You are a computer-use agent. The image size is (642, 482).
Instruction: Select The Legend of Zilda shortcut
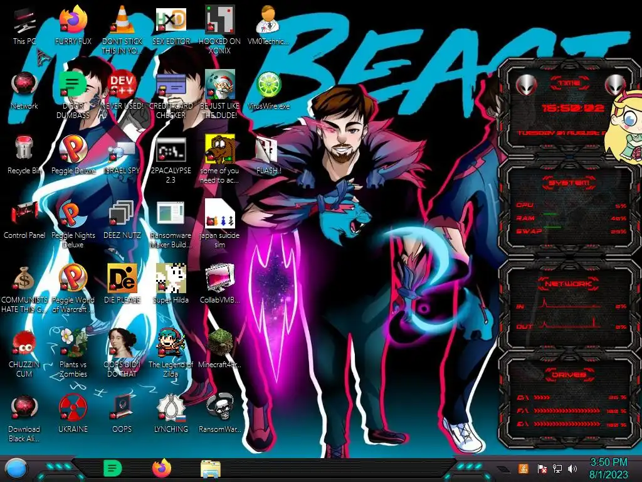click(171, 353)
